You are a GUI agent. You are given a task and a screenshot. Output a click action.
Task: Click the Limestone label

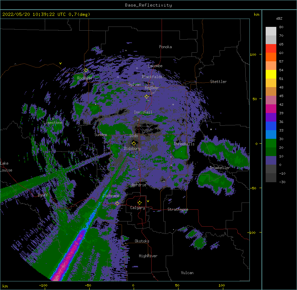[53, 123]
